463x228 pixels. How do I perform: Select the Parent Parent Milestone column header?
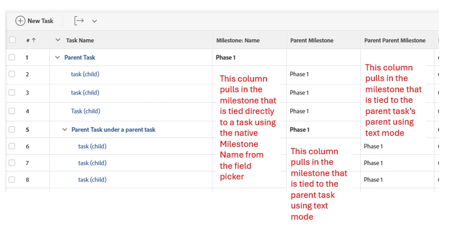[394, 40]
